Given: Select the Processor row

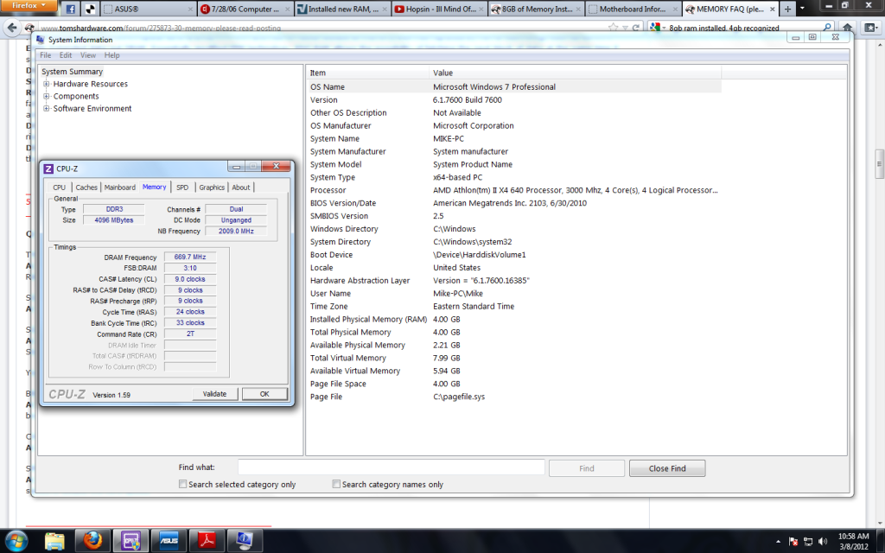Looking at the screenshot, I should (514, 190).
